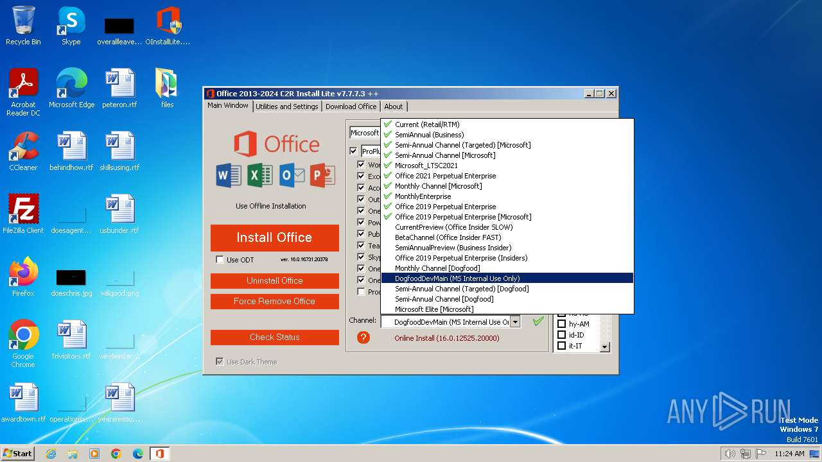This screenshot has width=822, height=462.
Task: Click language list scrollbar down arrow
Action: pos(604,346)
